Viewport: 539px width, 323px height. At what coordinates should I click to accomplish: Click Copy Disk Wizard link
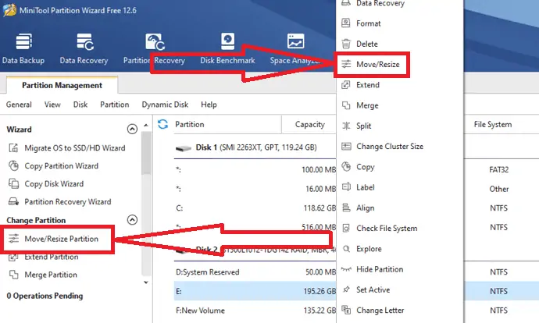click(54, 183)
